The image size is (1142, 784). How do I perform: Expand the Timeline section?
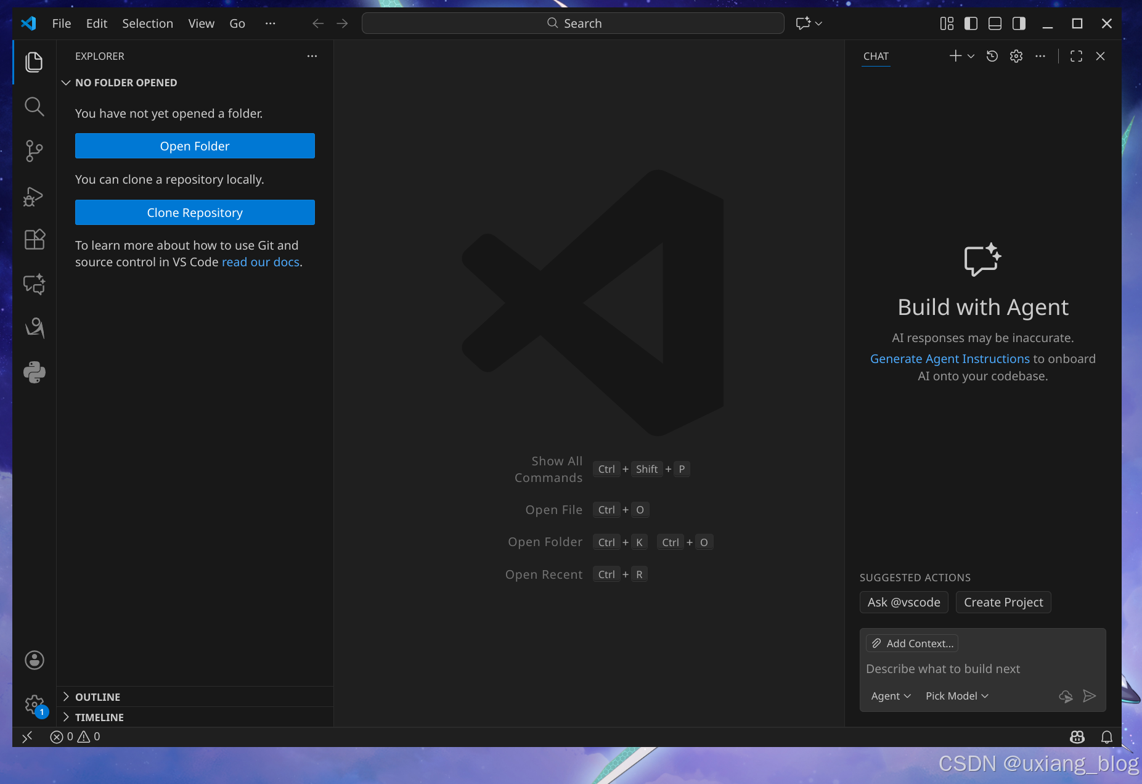coord(195,717)
